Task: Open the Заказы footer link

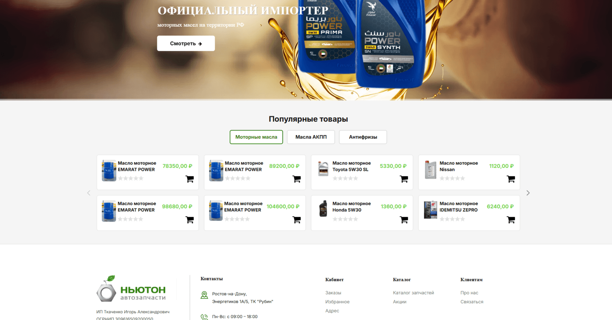Action: click(x=333, y=293)
